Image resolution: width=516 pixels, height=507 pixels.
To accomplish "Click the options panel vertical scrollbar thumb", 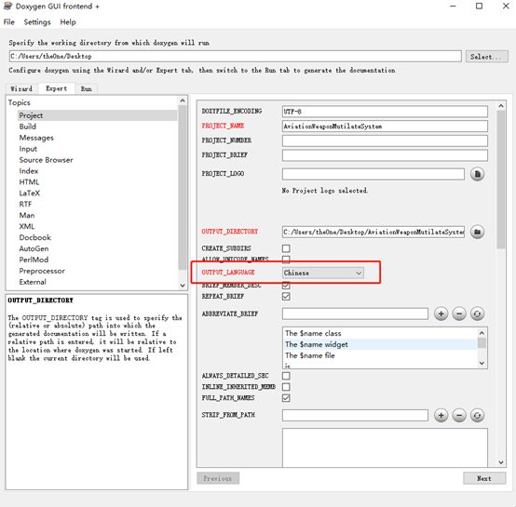I will (501, 180).
